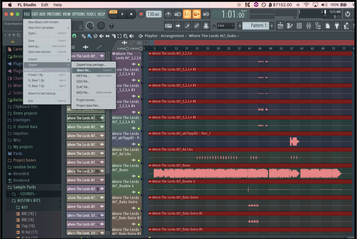Open the plugin picker plug icon
The width and height of the screenshot is (357, 239).
(x=337, y=26)
